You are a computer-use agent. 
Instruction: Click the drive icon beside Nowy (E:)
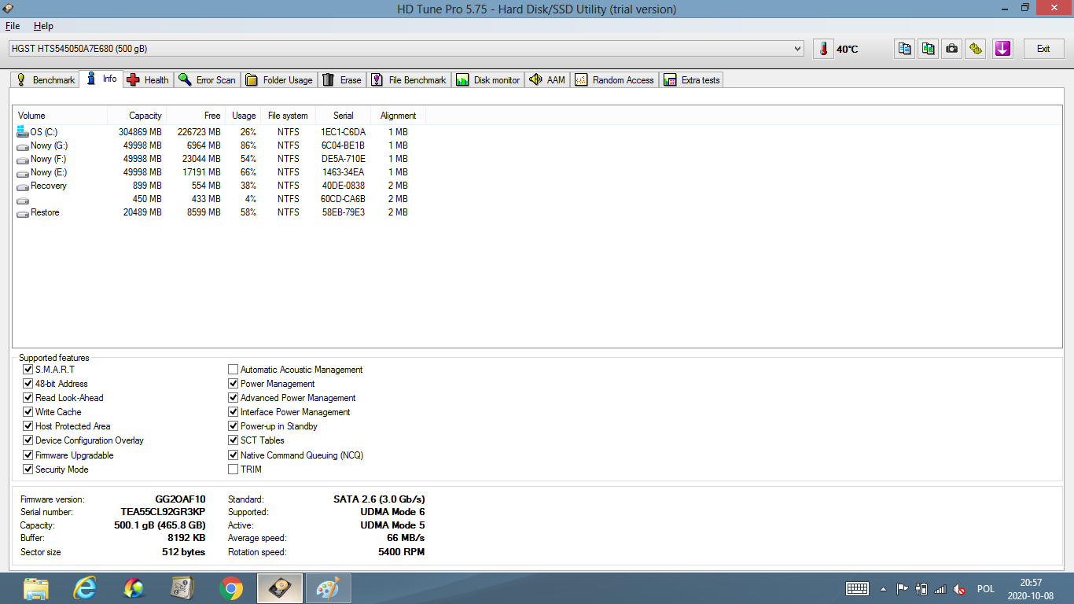click(x=23, y=172)
